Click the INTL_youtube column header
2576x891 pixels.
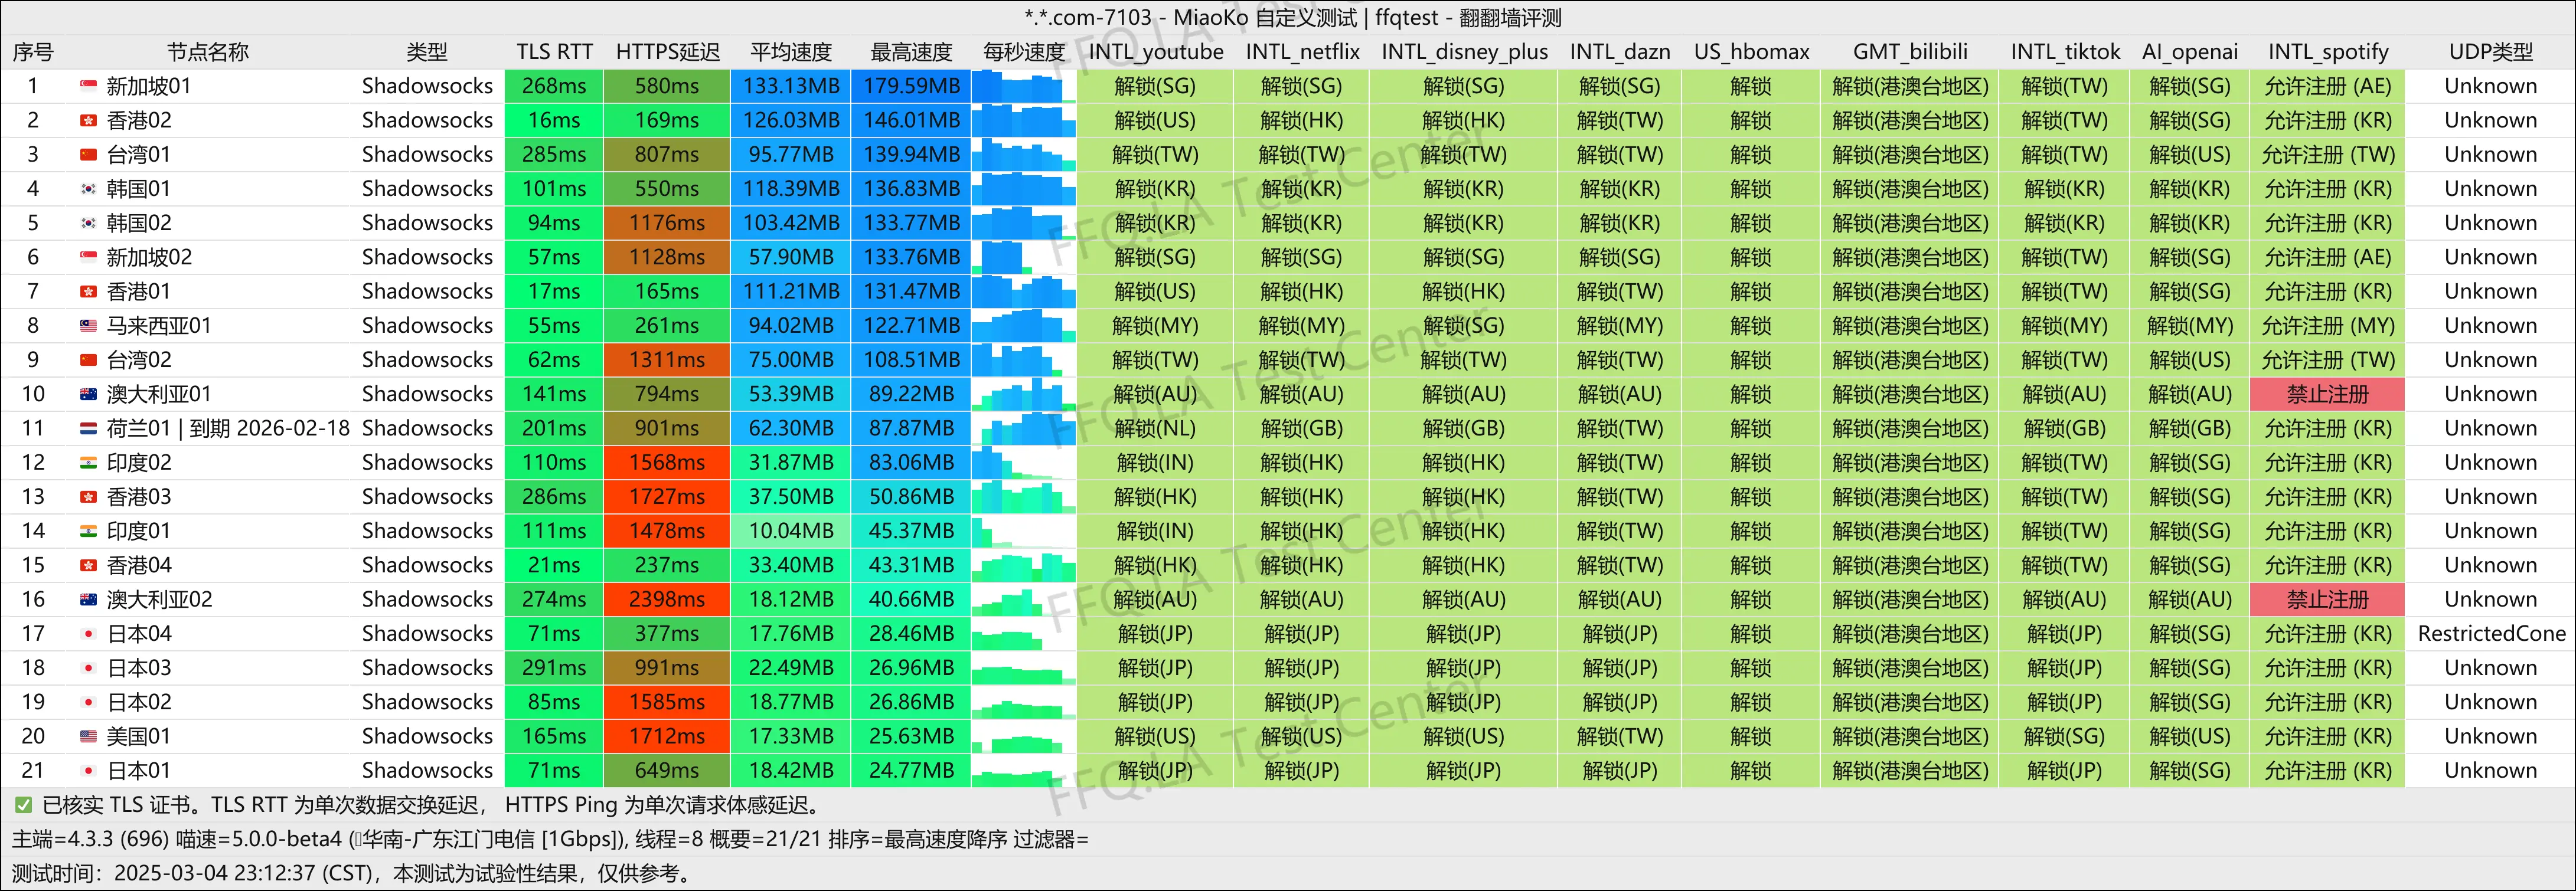point(1155,52)
